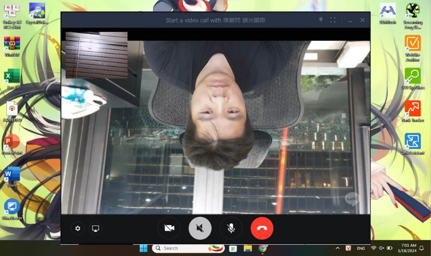This screenshot has height=256, width=431.
Task: Open the call settings gear
Action: point(78,228)
